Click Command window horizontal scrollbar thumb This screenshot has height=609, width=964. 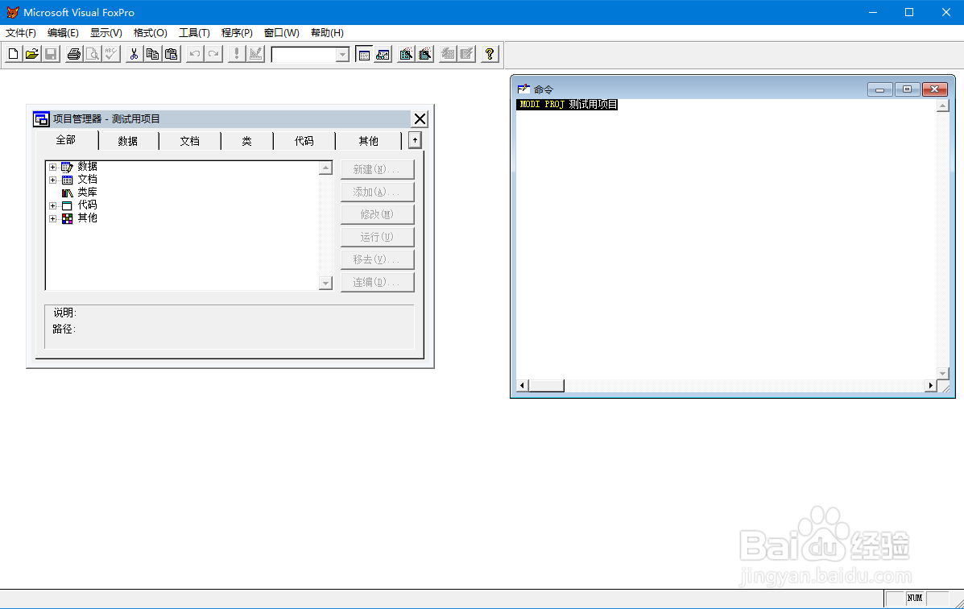pyautogui.click(x=547, y=386)
